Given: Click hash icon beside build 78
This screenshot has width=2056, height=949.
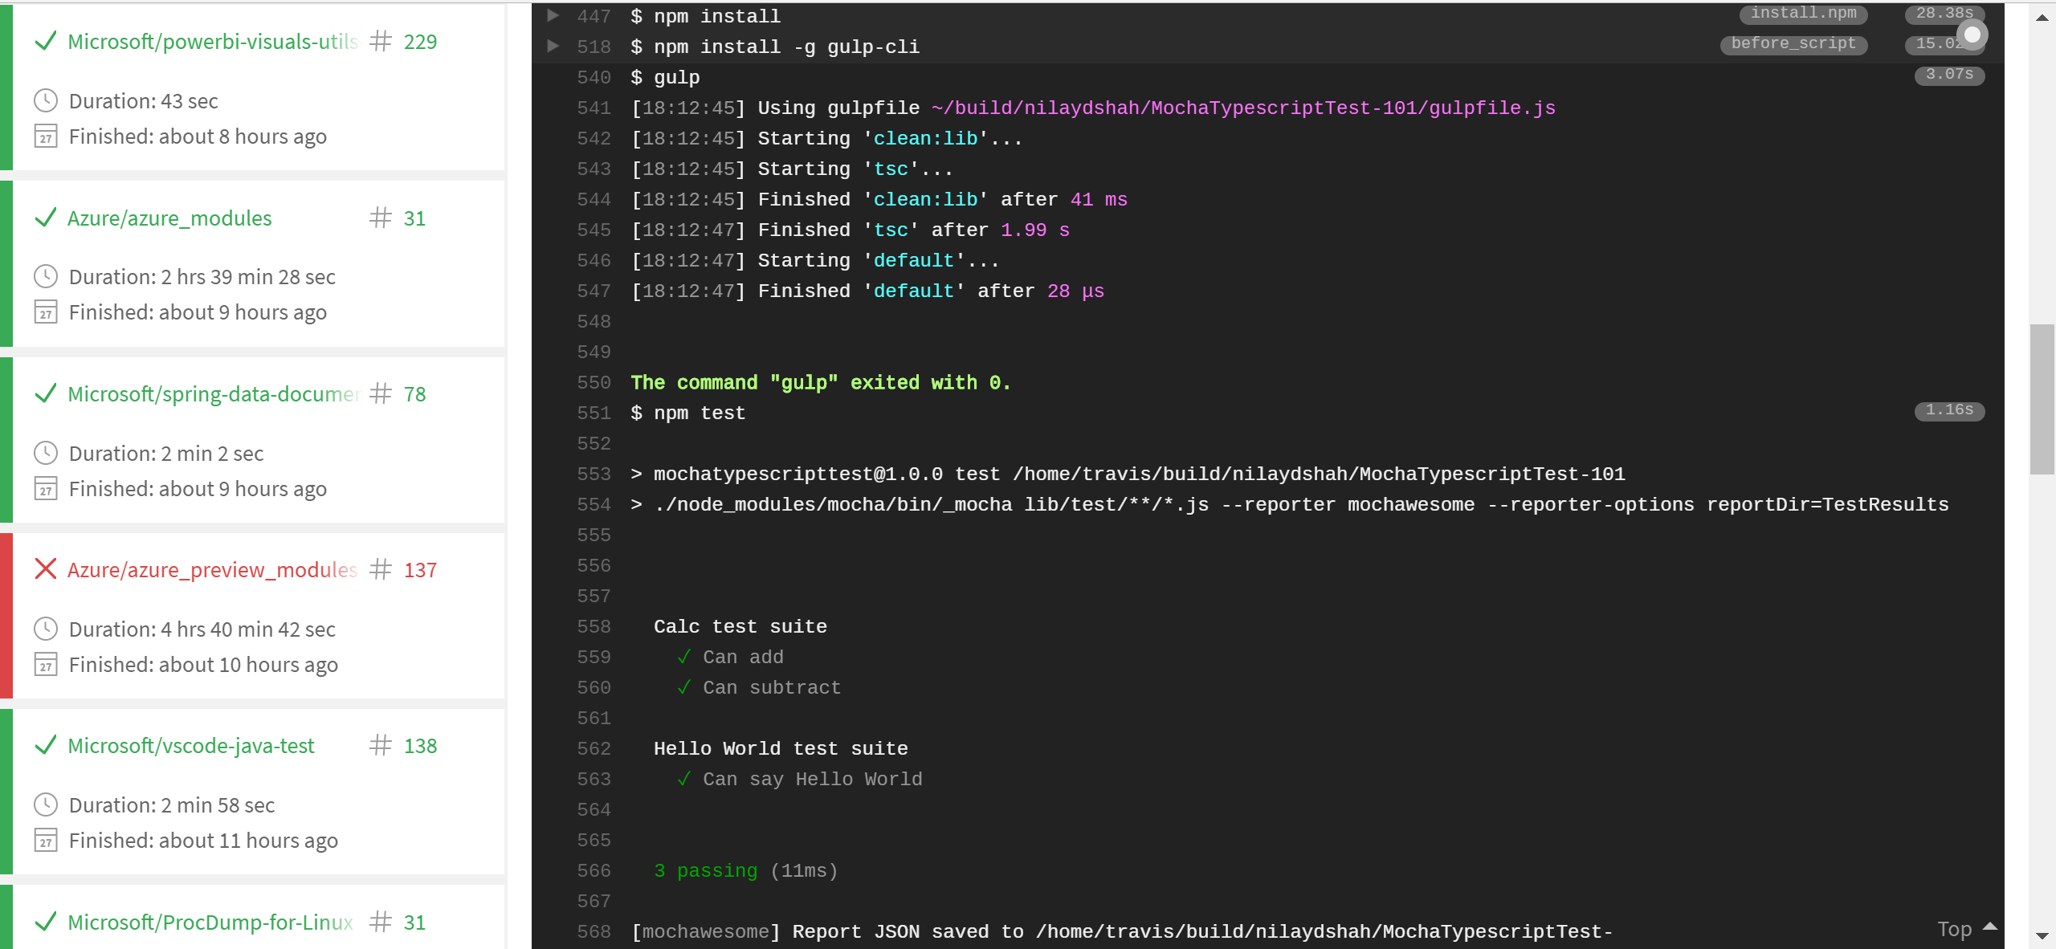Looking at the screenshot, I should [381, 393].
